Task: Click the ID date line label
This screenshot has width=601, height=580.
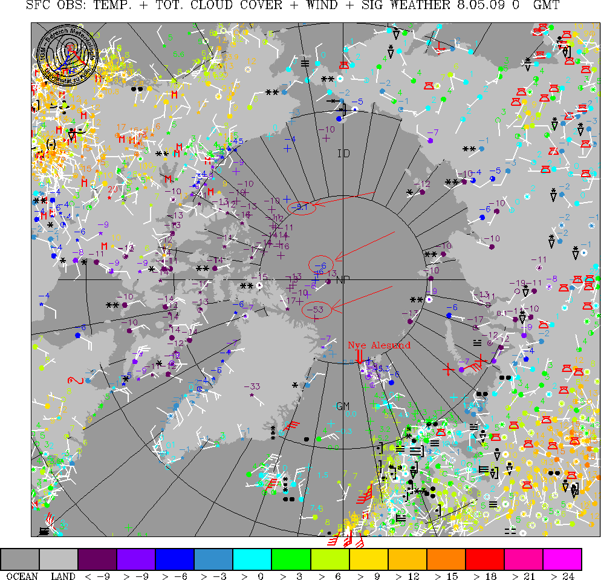Action: click(343, 153)
